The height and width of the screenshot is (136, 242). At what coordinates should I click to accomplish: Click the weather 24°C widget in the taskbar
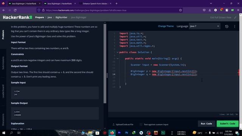[197, 133]
